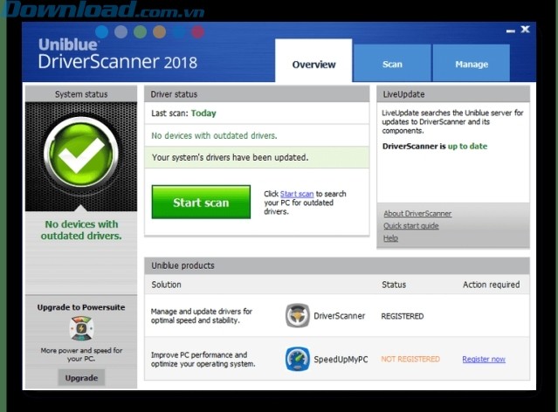Viewport: 558px width, 412px height.
Task: Click 'Manage and update drivers' description
Action: (x=202, y=316)
